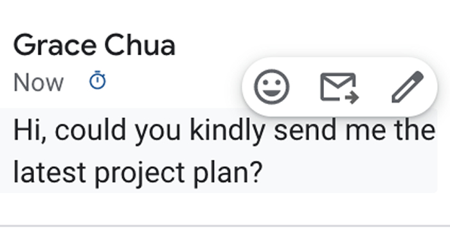The width and height of the screenshot is (450, 231).
Task: Click the 'Now' timestamp
Action: [x=39, y=83]
